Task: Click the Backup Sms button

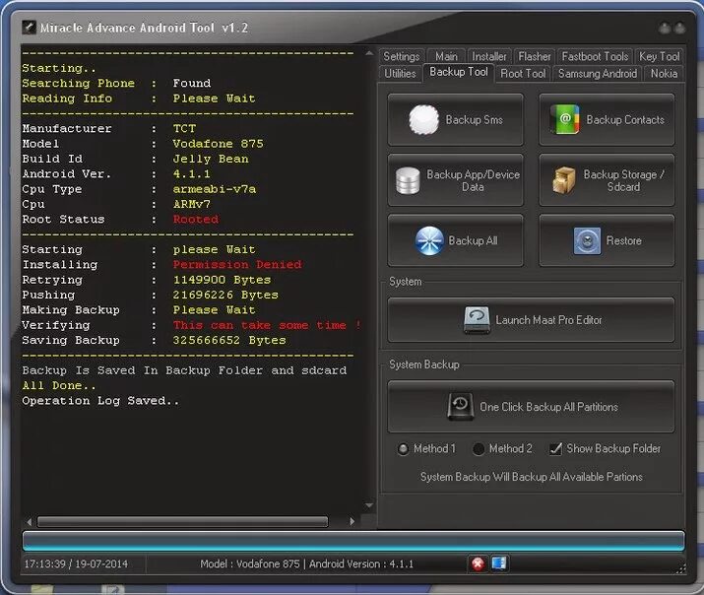Action: 455,120
